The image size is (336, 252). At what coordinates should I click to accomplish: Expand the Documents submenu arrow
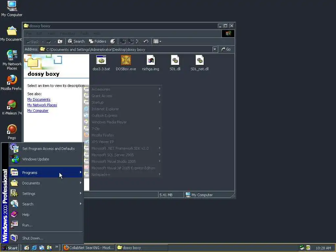(x=81, y=182)
